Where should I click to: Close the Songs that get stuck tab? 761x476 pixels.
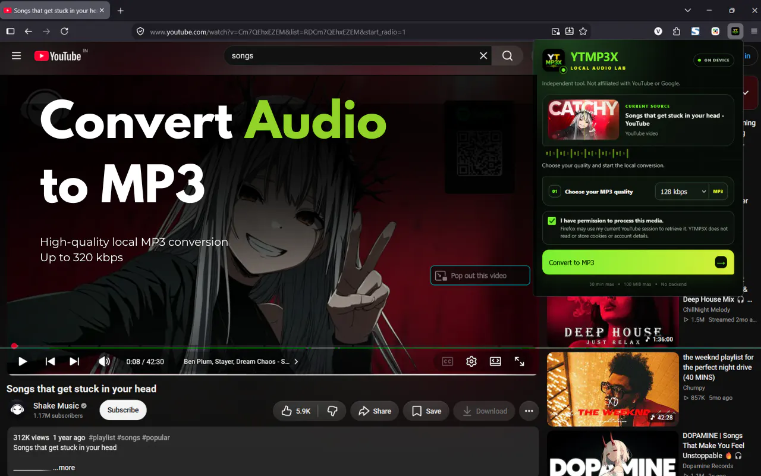pyautogui.click(x=102, y=11)
